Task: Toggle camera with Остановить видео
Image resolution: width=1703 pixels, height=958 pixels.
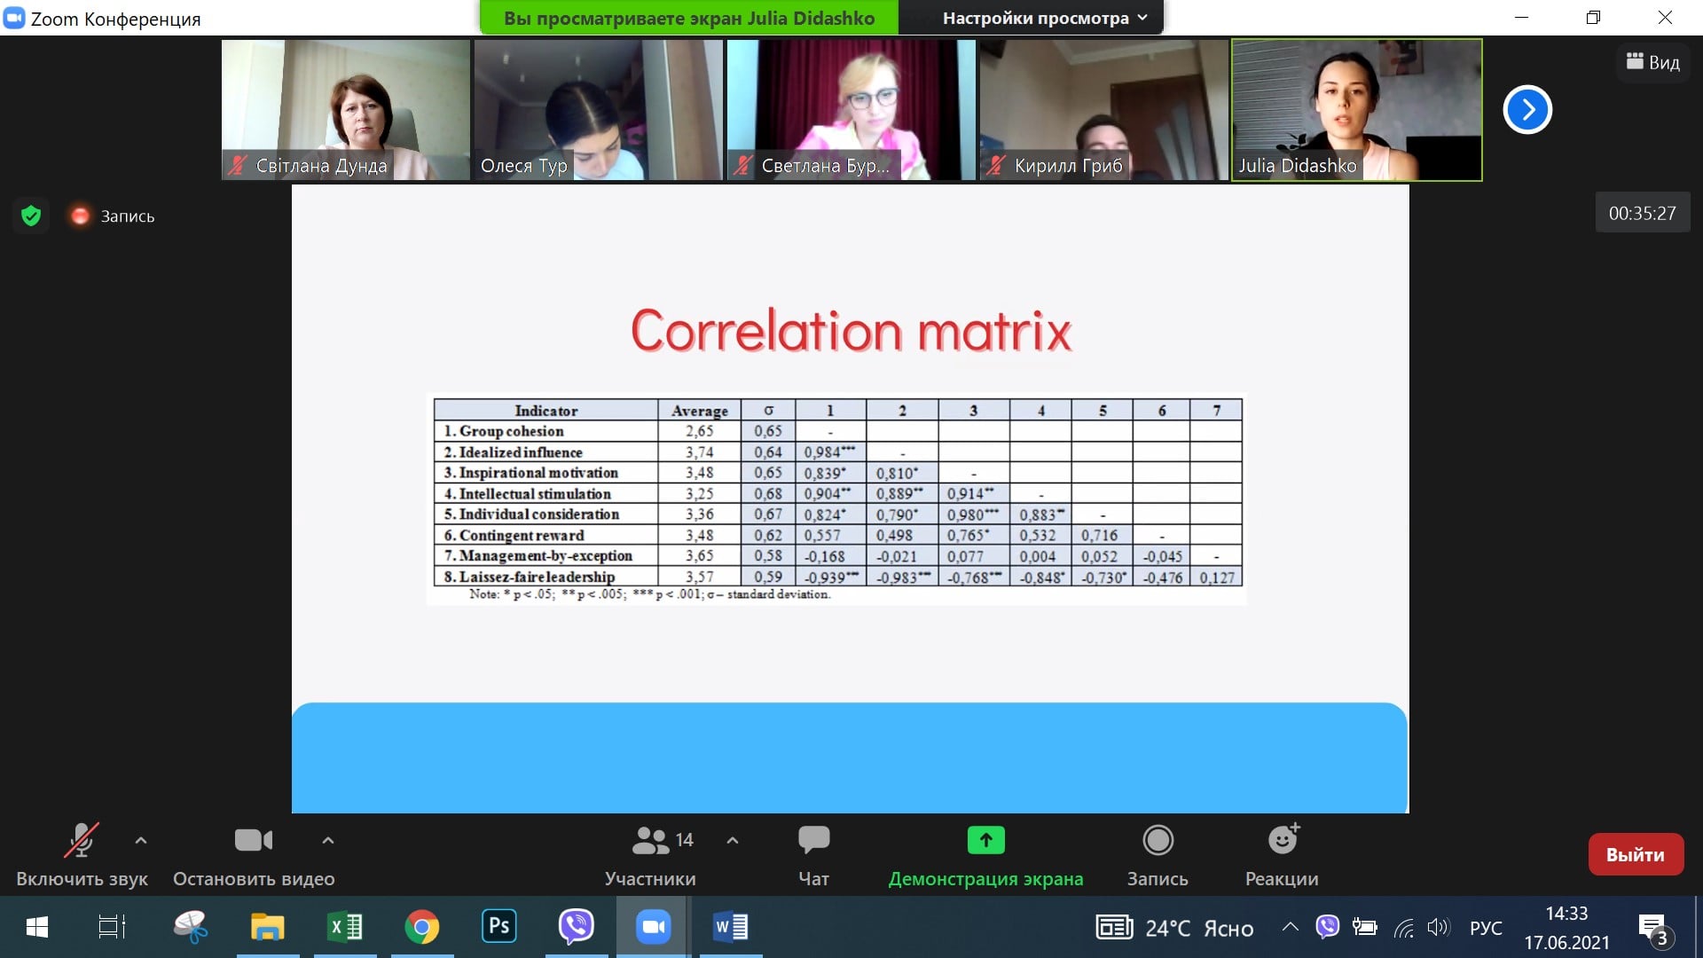Action: point(253,841)
